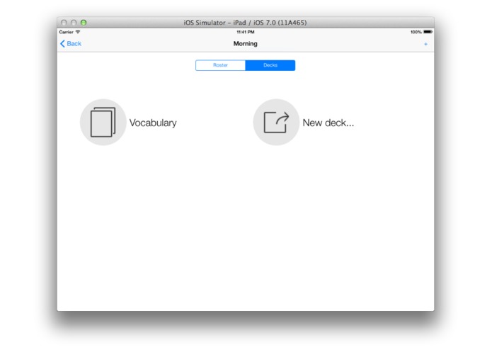Select the Vocabulary label
This screenshot has height=350, width=492.
coord(153,123)
